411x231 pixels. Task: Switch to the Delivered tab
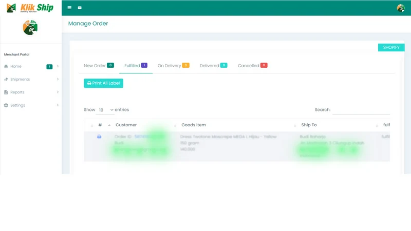point(213,66)
